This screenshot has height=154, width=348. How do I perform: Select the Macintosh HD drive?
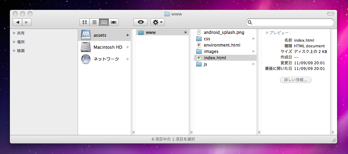pos(107,47)
